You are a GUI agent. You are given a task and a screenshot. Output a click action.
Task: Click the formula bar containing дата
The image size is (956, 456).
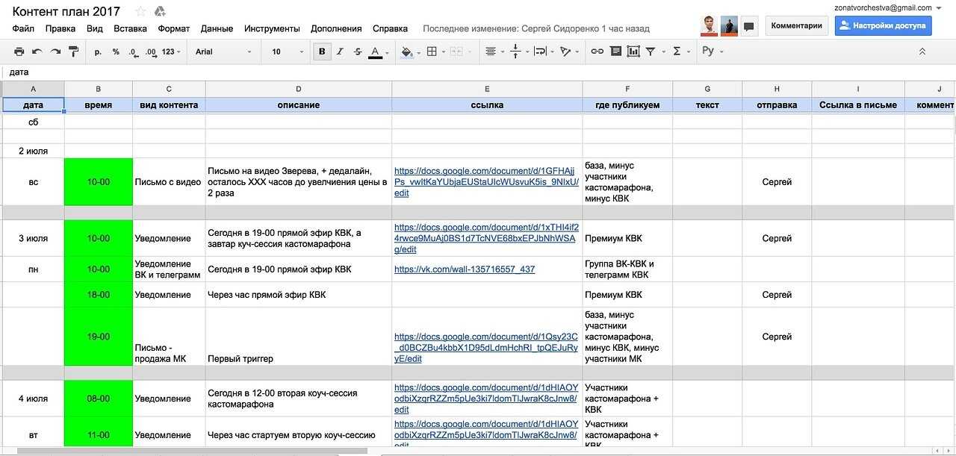tap(478, 72)
